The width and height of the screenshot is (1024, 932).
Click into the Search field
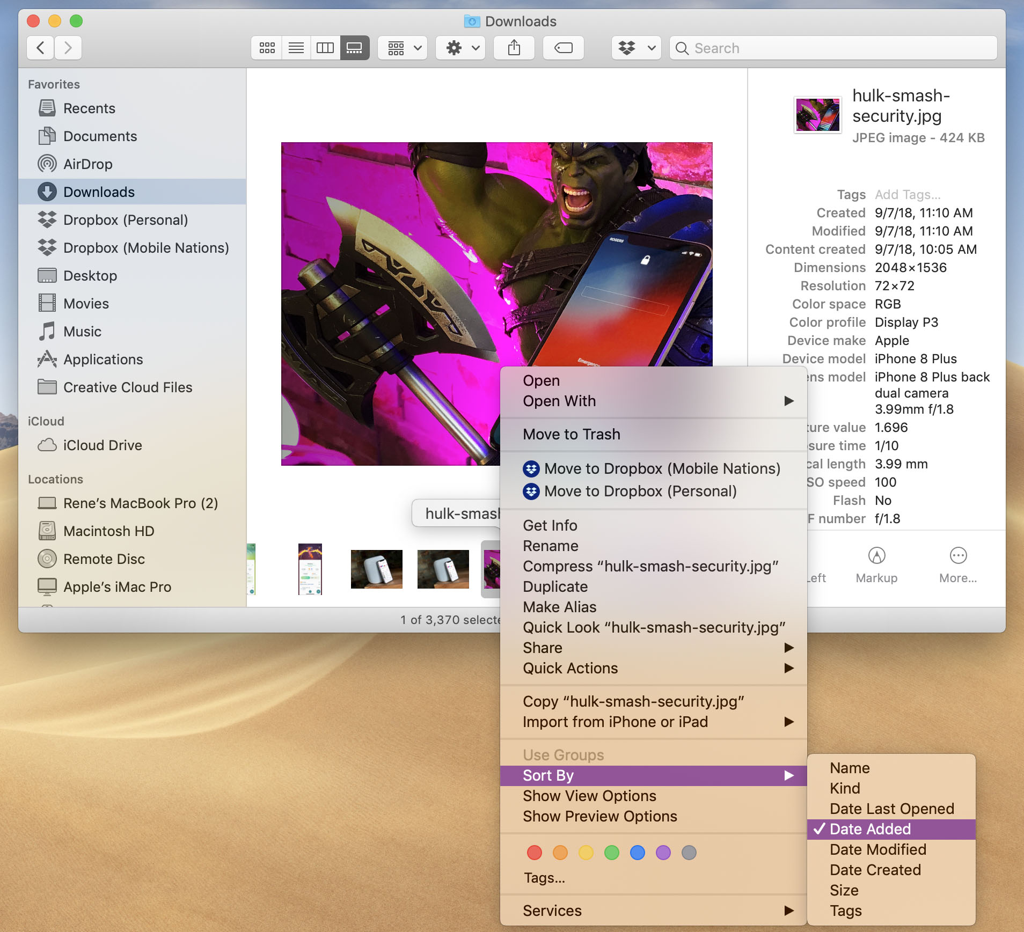(833, 48)
